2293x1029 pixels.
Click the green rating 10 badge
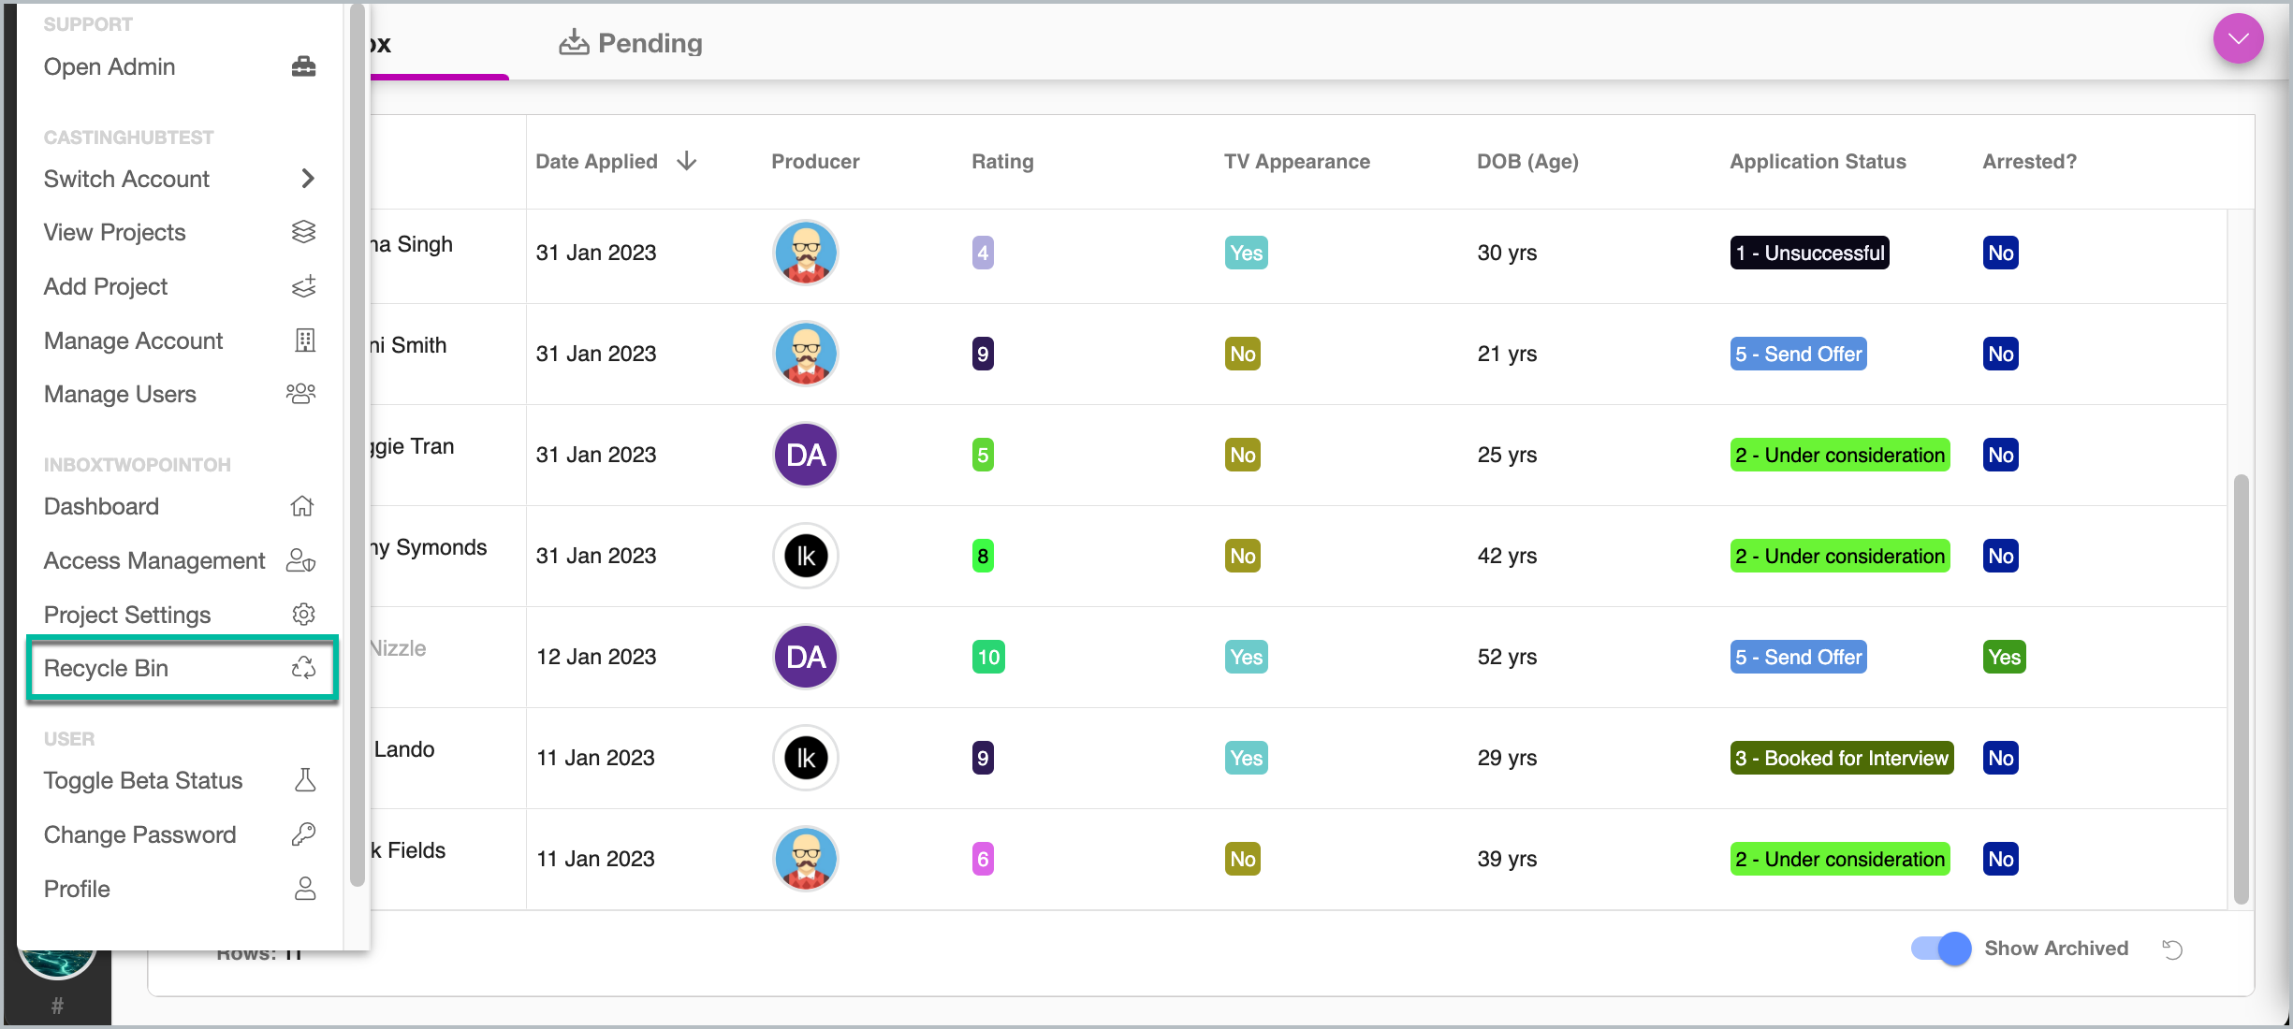click(988, 657)
